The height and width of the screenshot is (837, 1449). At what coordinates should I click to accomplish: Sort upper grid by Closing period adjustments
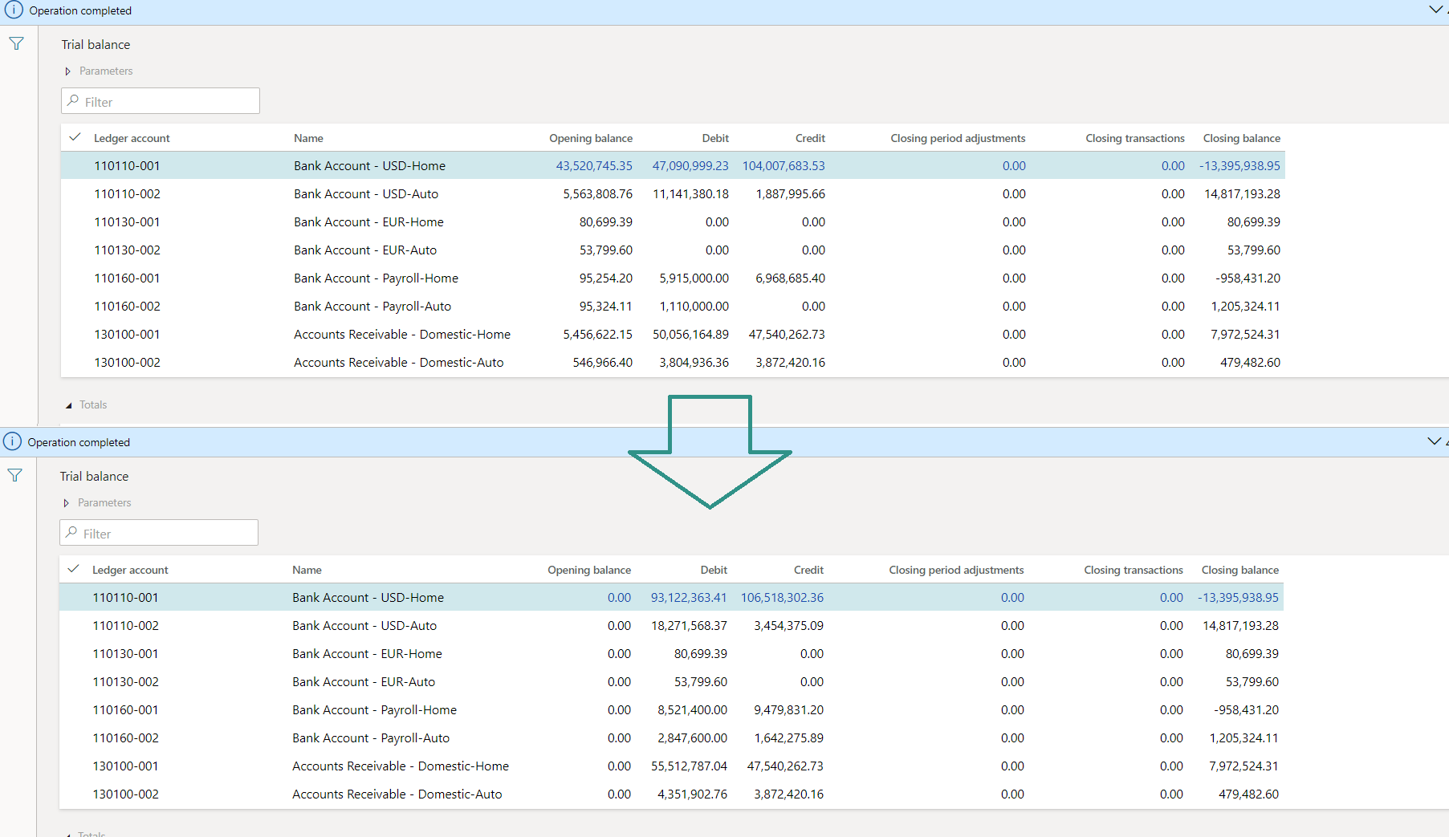coord(958,138)
